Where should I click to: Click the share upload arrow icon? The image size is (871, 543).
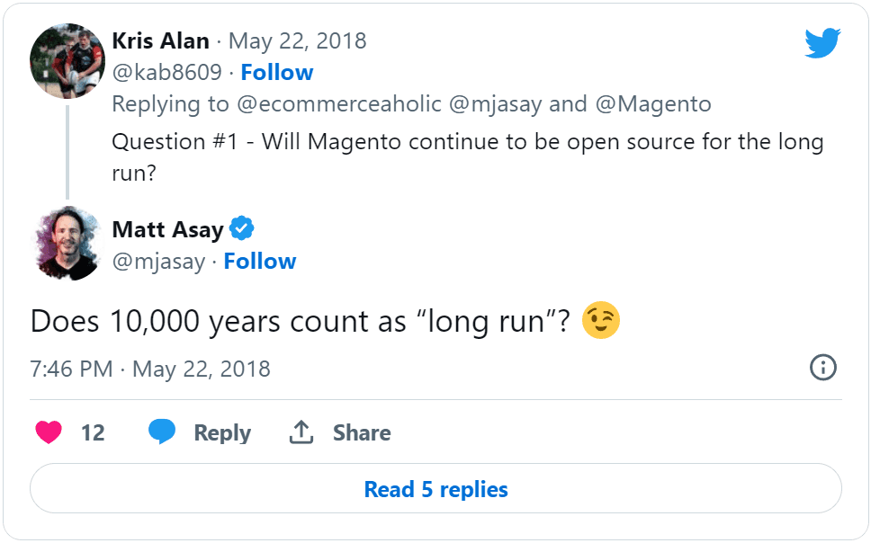click(x=301, y=432)
